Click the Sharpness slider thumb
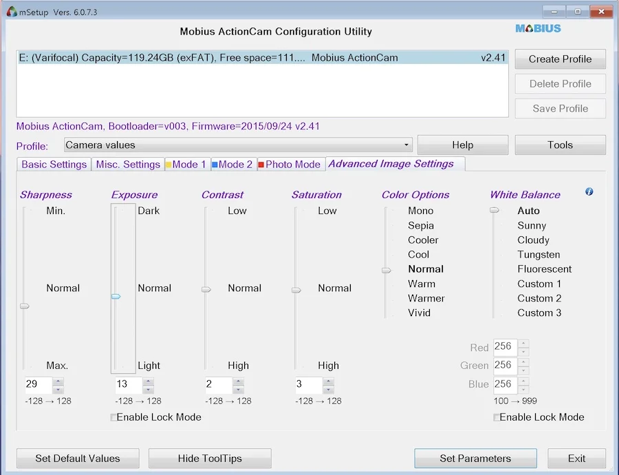Image resolution: width=619 pixels, height=475 pixels. [25, 306]
